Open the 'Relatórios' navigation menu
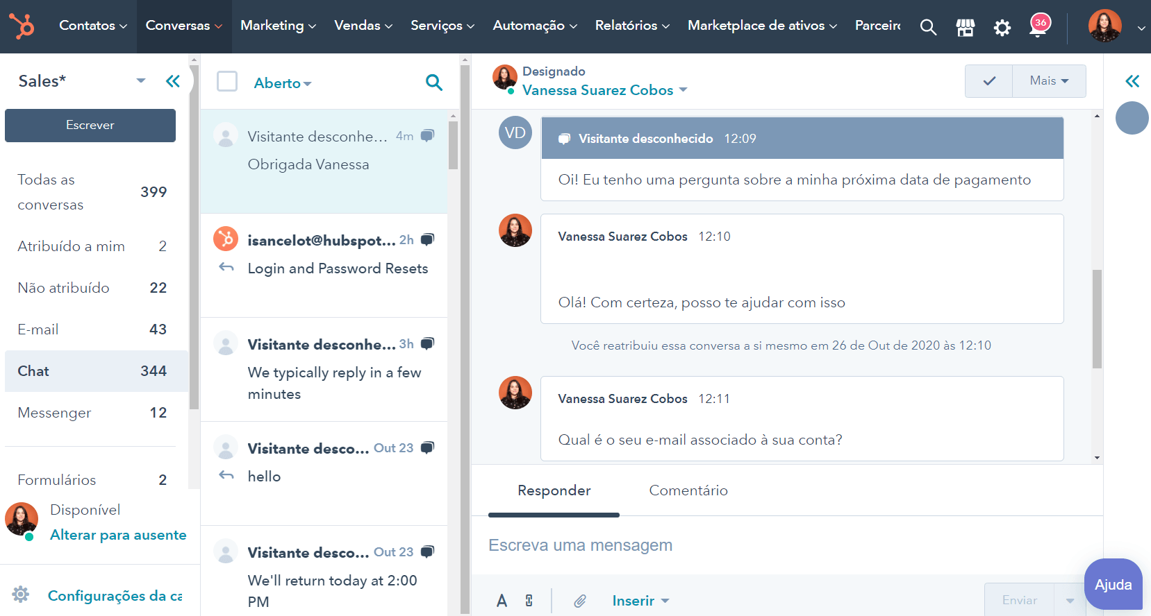 632,26
